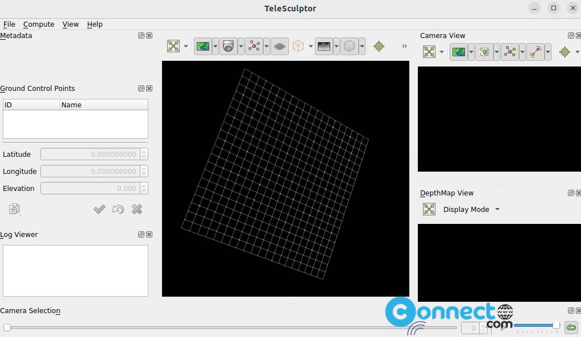Open dropdown arrow beside Camera View image icon

click(x=471, y=52)
